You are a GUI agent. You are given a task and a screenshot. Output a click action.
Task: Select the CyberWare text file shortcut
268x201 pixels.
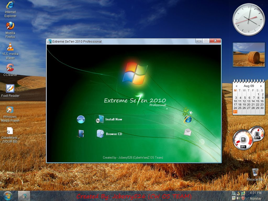coord(10,135)
